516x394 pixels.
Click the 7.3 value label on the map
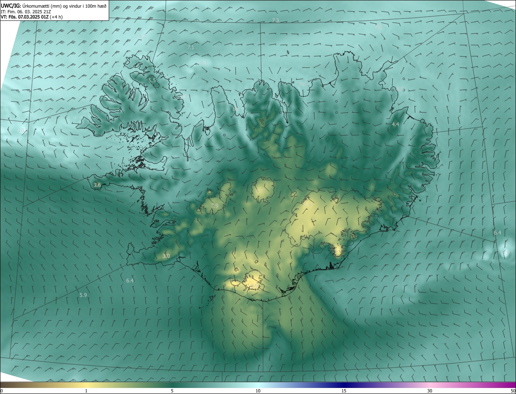[x=275, y=20]
